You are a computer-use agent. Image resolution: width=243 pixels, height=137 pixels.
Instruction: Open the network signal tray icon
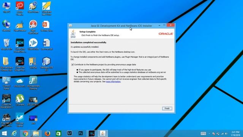[x=222, y=134]
